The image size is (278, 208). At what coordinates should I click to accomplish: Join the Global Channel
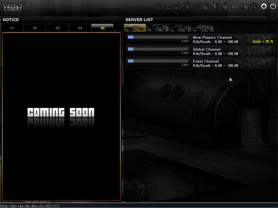point(200,51)
